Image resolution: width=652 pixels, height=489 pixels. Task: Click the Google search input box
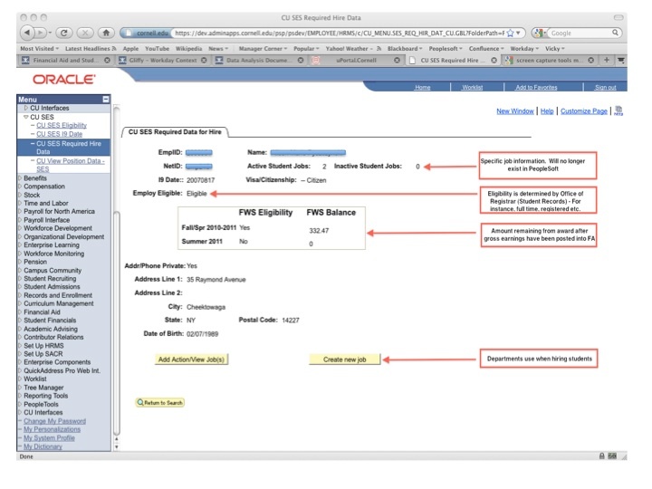coord(580,33)
